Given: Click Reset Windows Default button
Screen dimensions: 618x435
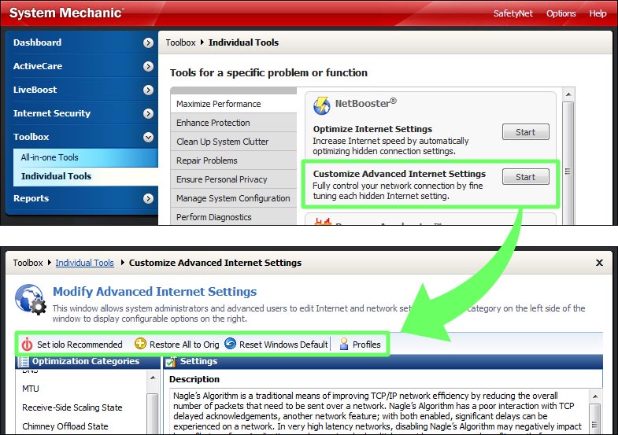Looking at the screenshot, I should (276, 345).
